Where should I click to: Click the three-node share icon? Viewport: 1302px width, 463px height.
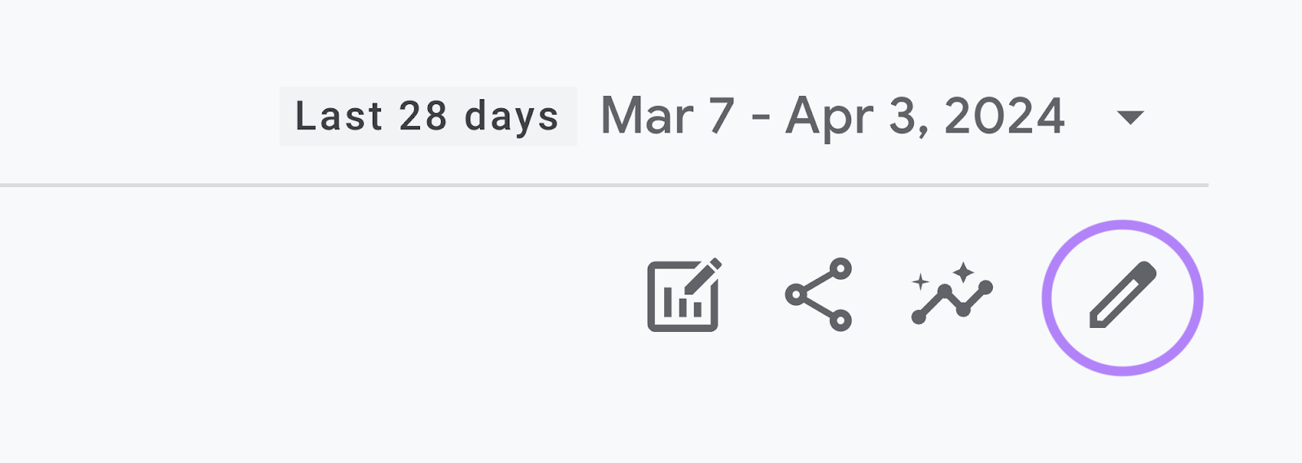point(818,295)
